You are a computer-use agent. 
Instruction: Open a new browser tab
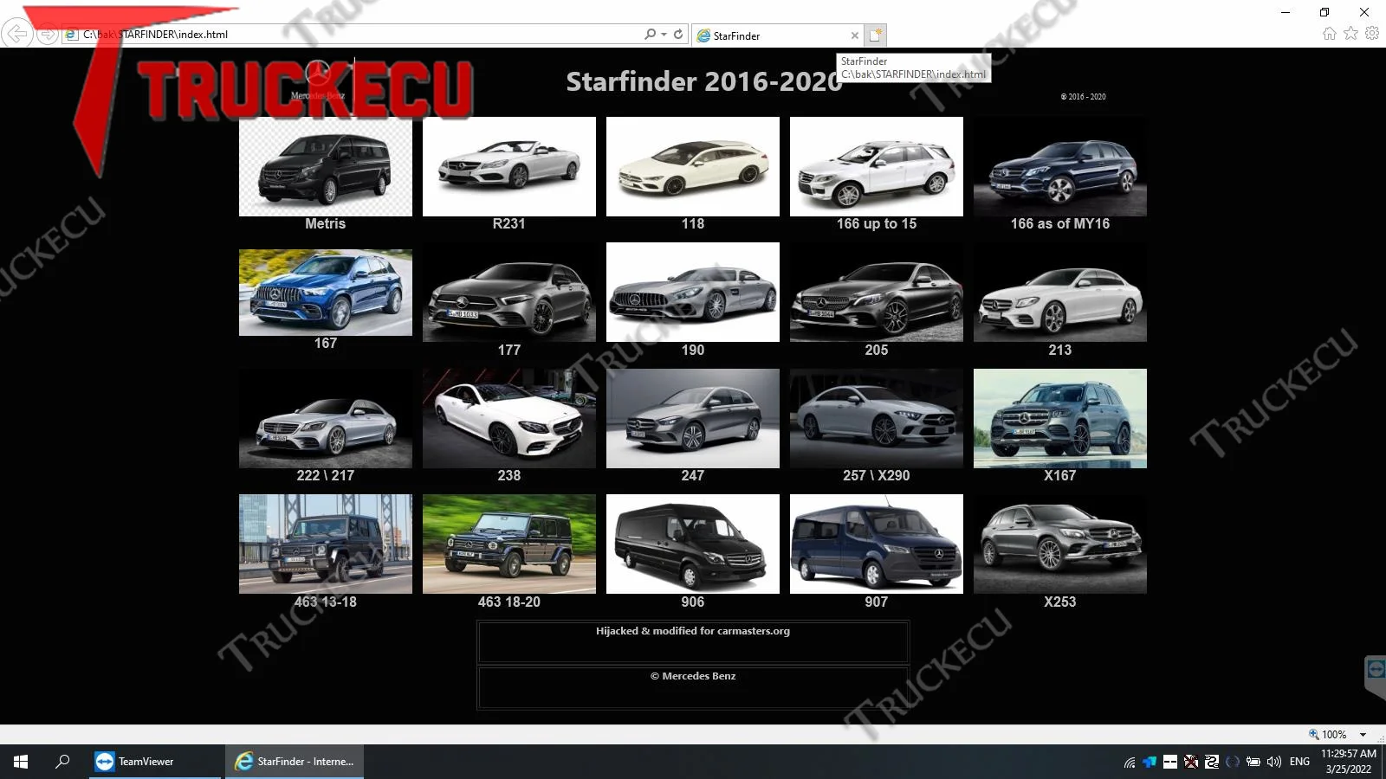pyautogui.click(x=876, y=35)
